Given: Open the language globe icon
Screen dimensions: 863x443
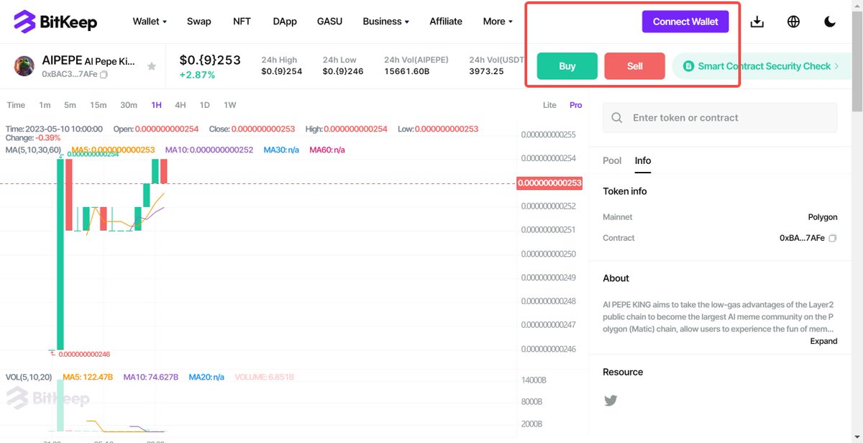Looking at the screenshot, I should tap(793, 22).
